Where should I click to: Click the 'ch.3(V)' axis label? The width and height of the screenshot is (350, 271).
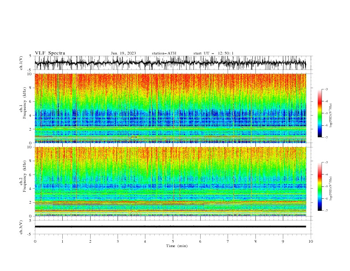pyautogui.click(x=21, y=227)
